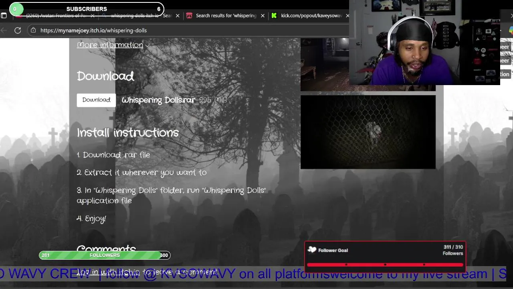513x289 pixels.
Task: Click the Whispering Dolls.rar file name
Action: click(x=158, y=100)
